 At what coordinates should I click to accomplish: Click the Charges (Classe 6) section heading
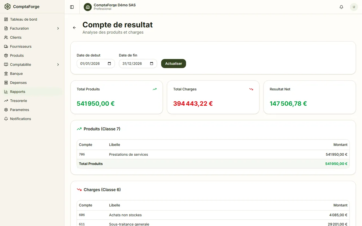102,190
